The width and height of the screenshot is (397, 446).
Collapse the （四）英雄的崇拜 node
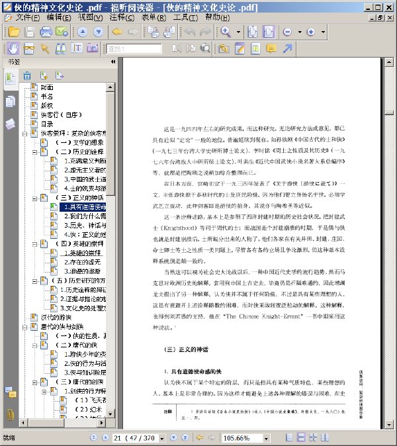coord(34,244)
